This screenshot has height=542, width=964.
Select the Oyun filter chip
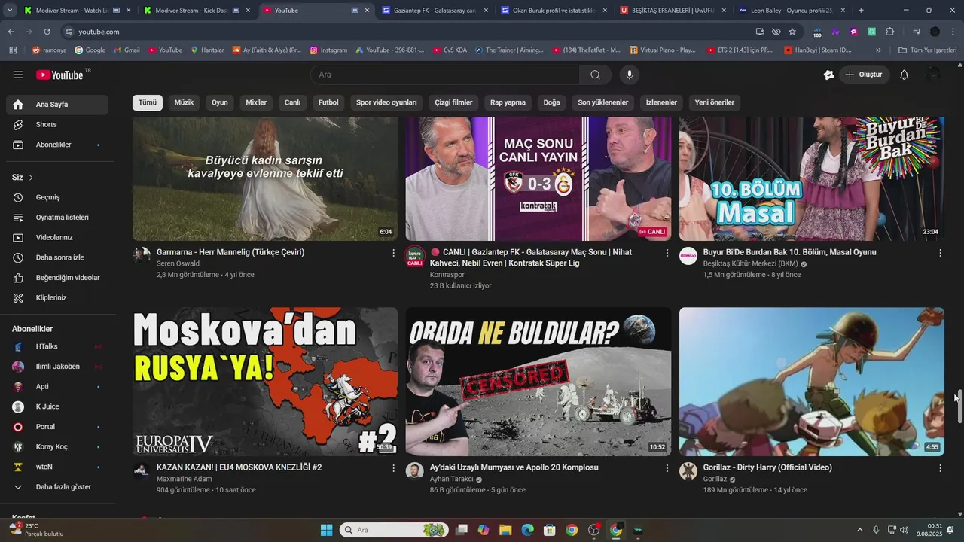pyautogui.click(x=219, y=102)
